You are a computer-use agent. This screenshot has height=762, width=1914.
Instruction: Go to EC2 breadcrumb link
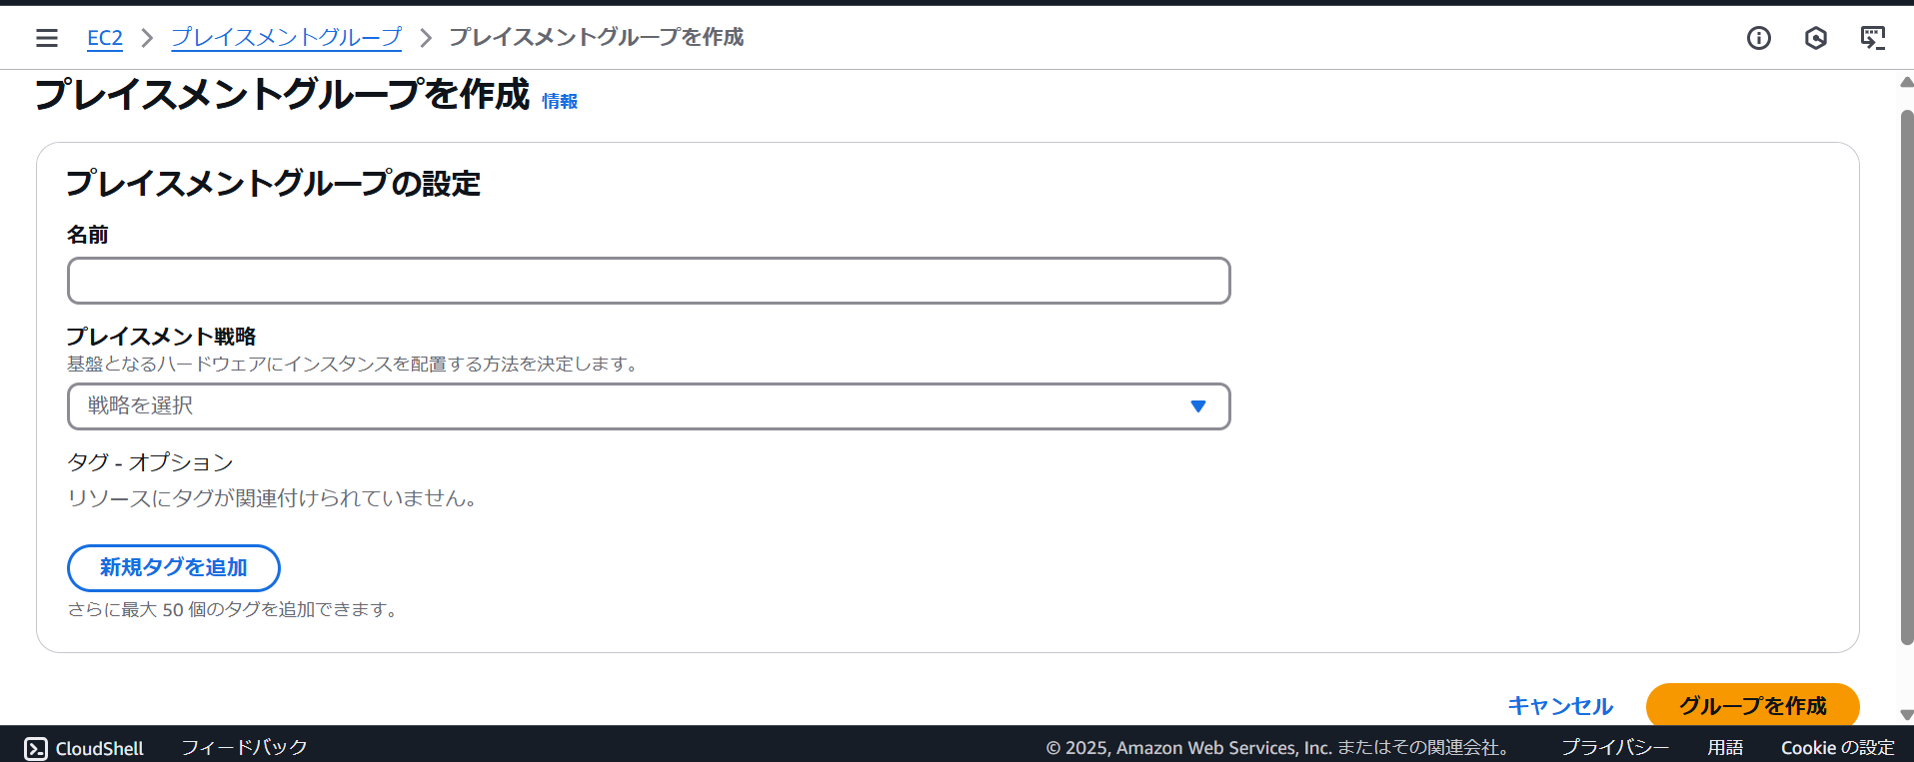pyautogui.click(x=105, y=38)
